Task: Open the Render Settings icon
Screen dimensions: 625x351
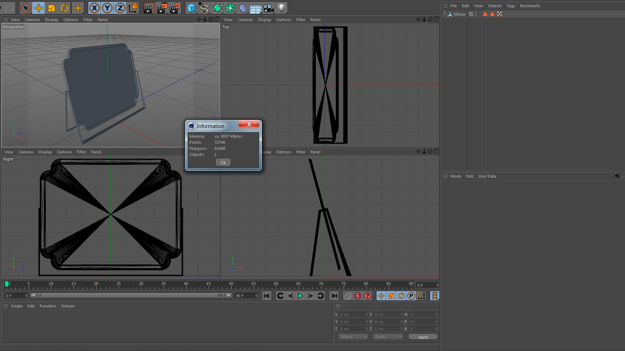Action: pyautogui.click(x=175, y=8)
